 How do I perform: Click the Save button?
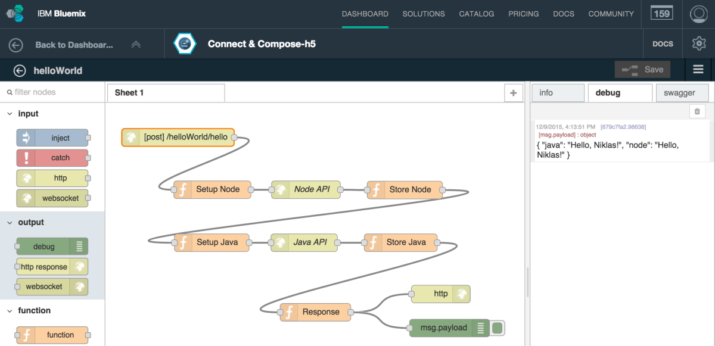tap(642, 69)
